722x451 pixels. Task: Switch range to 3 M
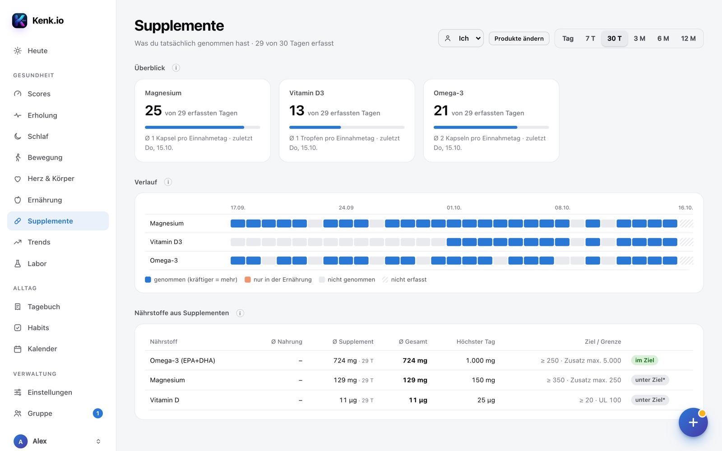(639, 38)
